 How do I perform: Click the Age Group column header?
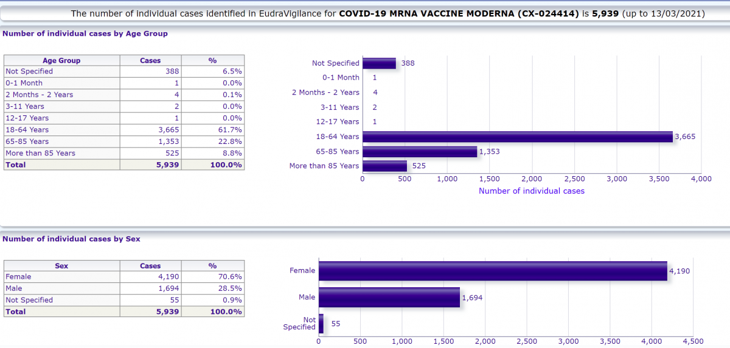pos(61,60)
